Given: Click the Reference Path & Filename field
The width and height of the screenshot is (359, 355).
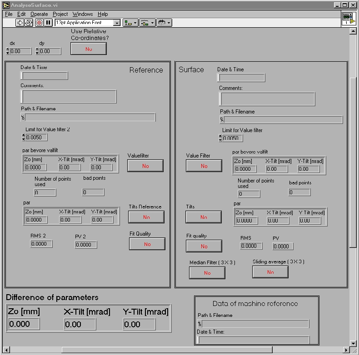Looking at the screenshot, I should tap(90, 117).
